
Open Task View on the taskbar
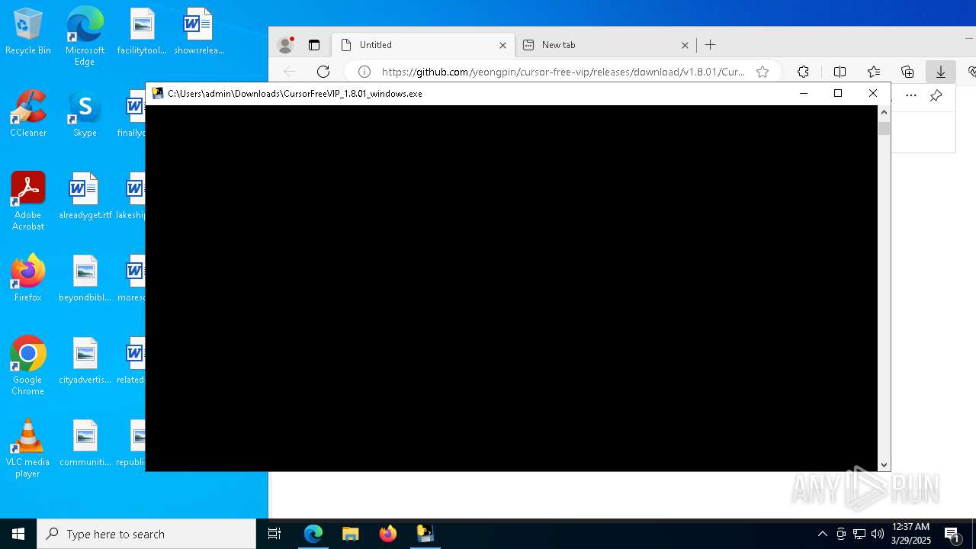point(274,534)
